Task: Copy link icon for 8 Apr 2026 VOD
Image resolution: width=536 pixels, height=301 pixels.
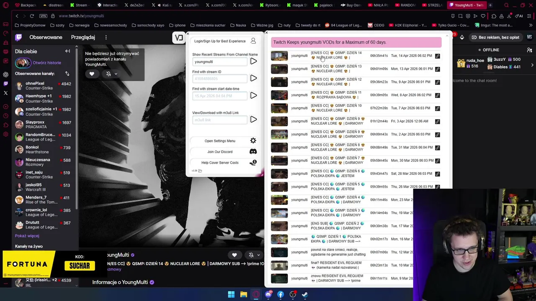Action: pyautogui.click(x=437, y=95)
